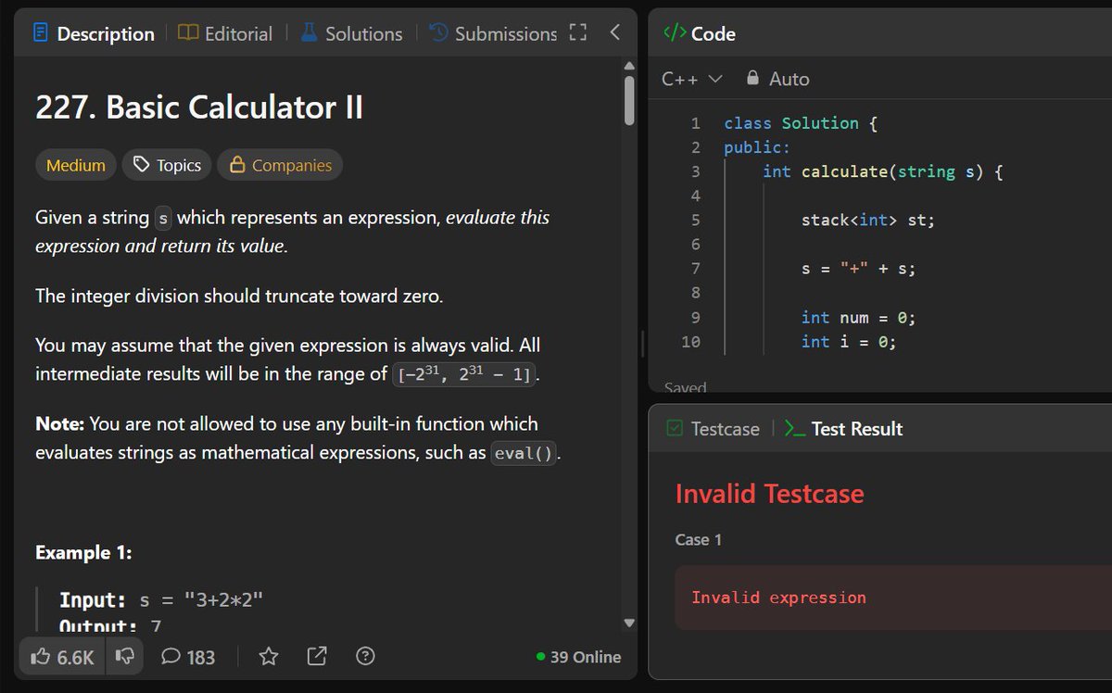Open the locked Companies tag

pos(280,165)
